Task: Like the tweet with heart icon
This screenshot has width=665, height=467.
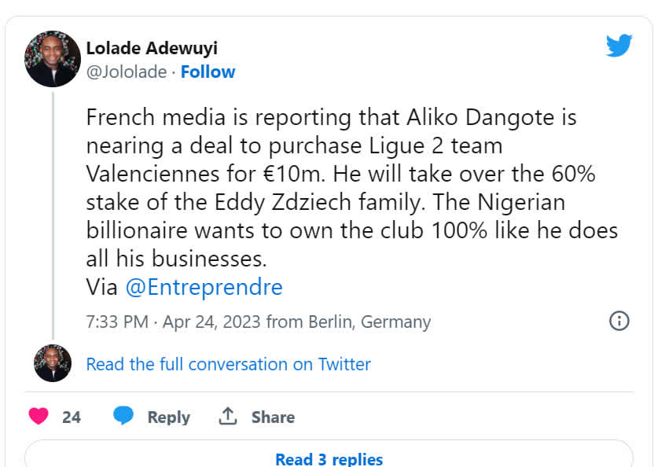Action: (x=39, y=417)
